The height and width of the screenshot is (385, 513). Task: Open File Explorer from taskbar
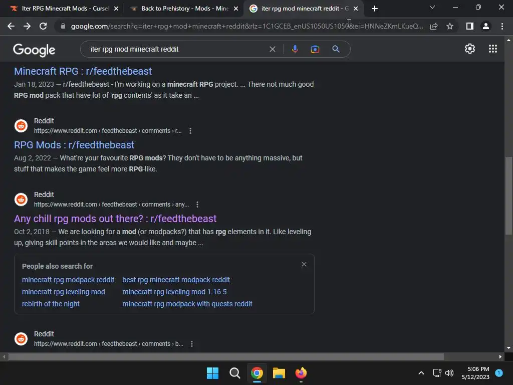(x=279, y=373)
